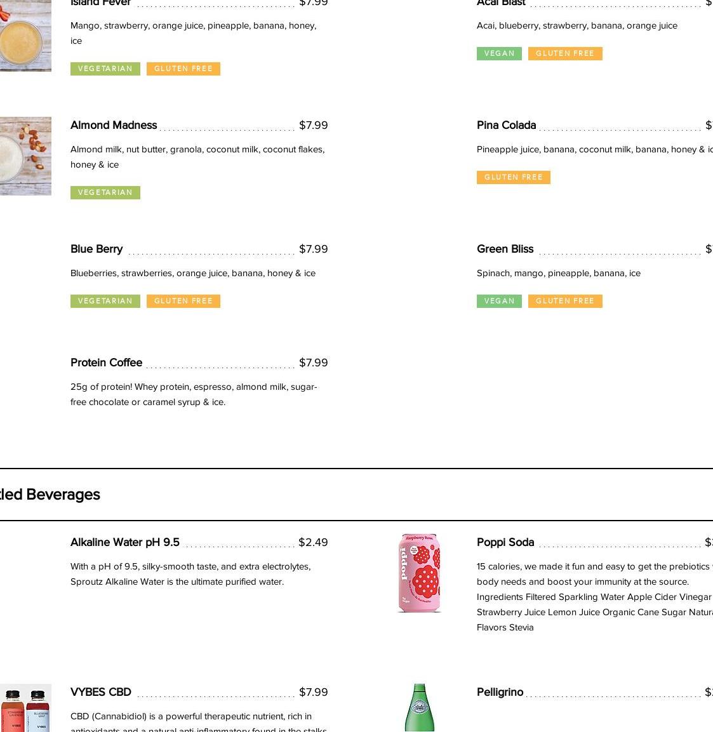The width and height of the screenshot is (713, 732).
Task: Click the Poppi Soda can image
Action: [x=419, y=573]
